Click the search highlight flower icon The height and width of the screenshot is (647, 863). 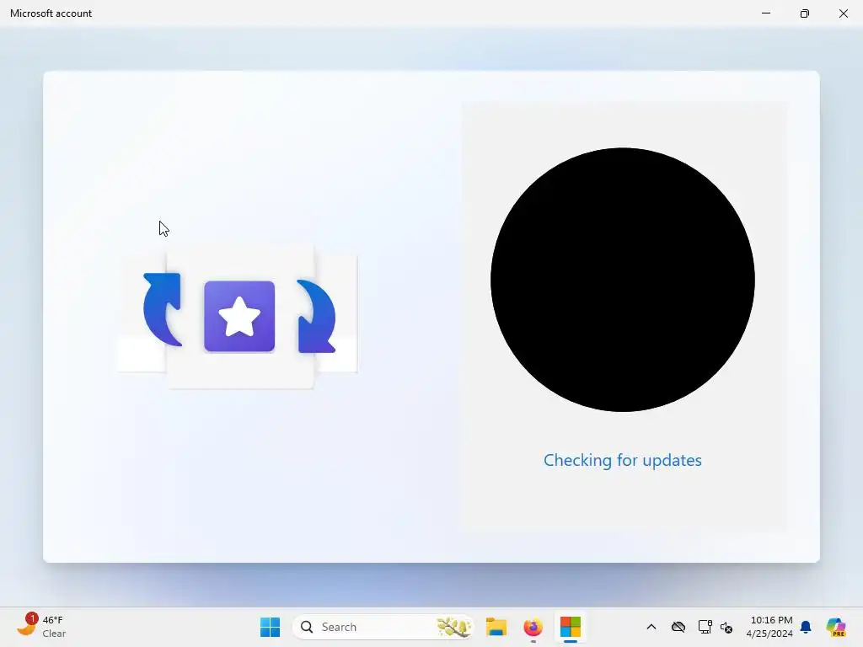pyautogui.click(x=453, y=627)
